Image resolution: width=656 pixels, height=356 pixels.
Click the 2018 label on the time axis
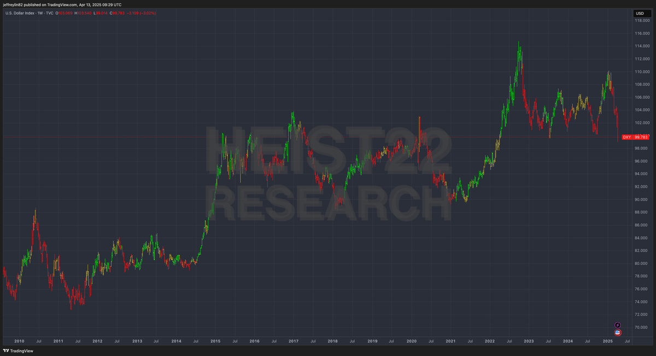tap(332, 341)
